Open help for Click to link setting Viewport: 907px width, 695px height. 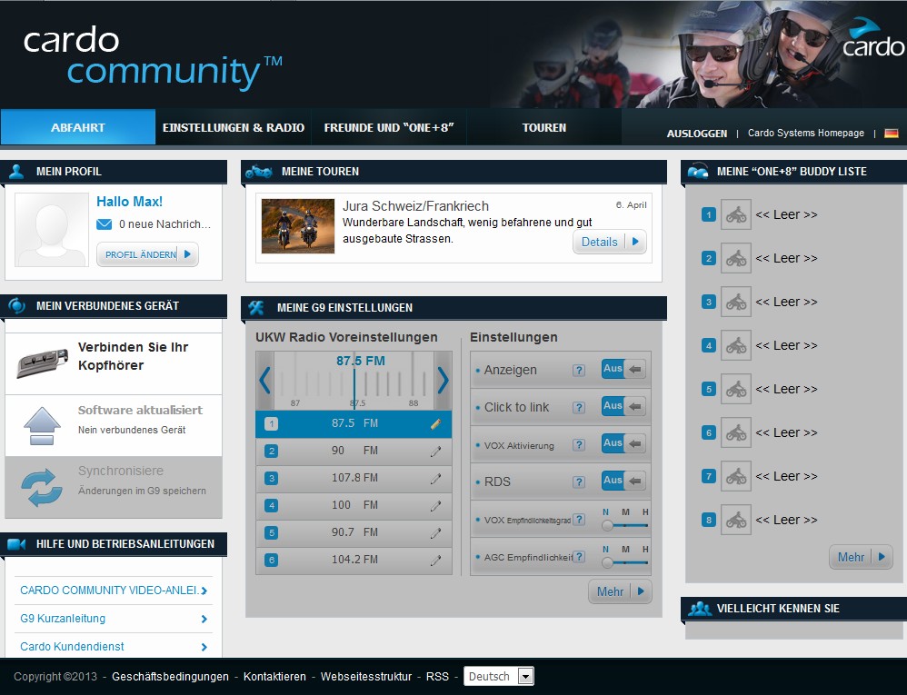578,407
